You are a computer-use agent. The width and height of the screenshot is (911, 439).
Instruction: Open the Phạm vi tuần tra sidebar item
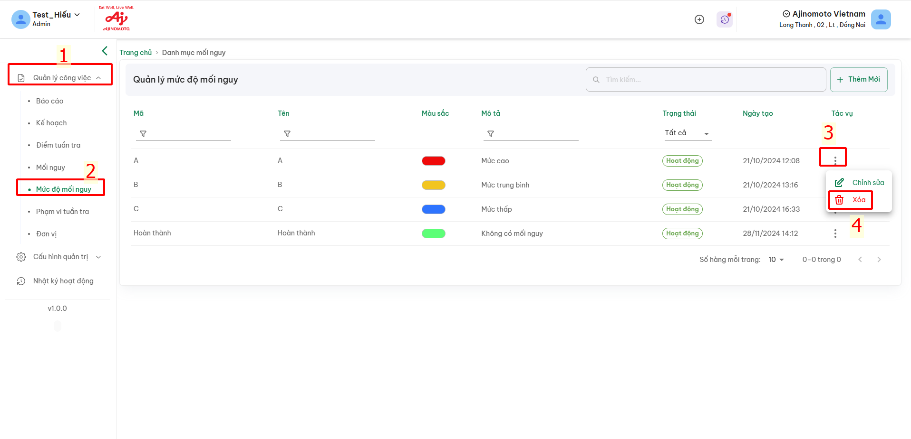[x=62, y=212]
